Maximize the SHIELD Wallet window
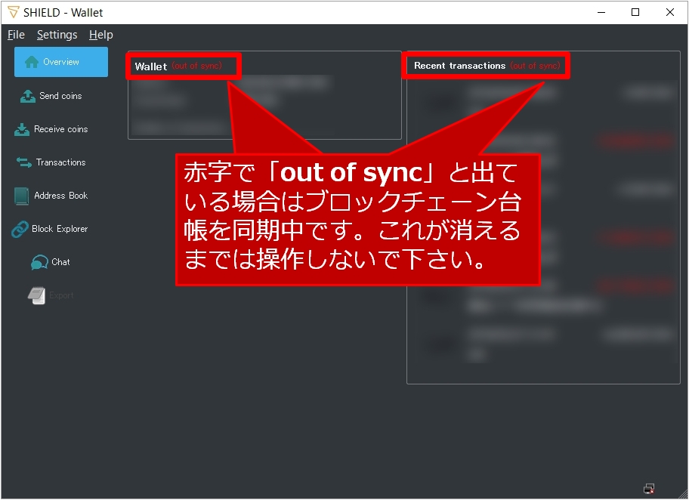The image size is (689, 500). coord(635,12)
